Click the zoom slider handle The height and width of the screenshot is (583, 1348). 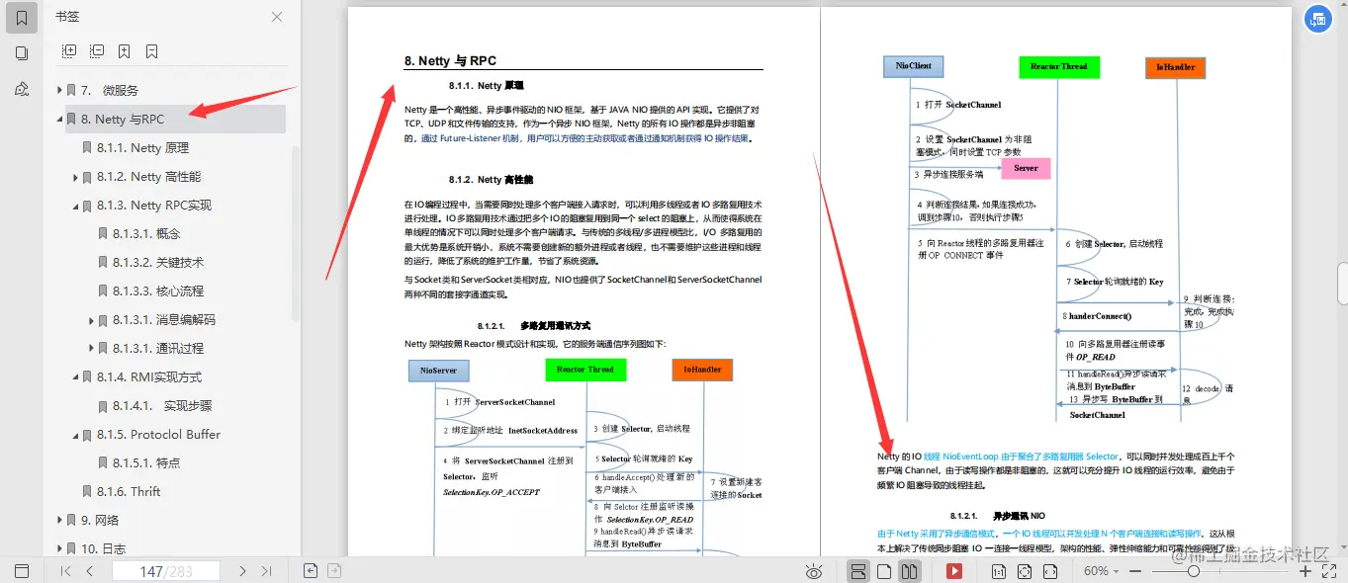pyautogui.click(x=1195, y=571)
